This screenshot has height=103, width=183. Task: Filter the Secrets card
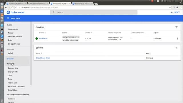[176, 48]
